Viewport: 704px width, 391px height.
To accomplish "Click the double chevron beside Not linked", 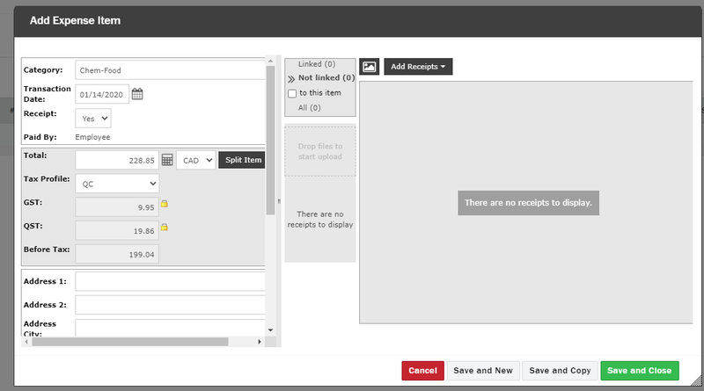I will [x=291, y=78].
